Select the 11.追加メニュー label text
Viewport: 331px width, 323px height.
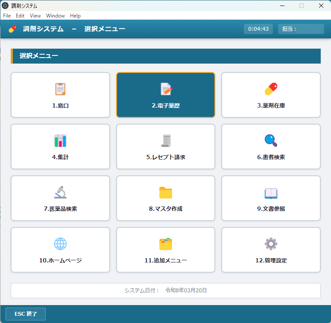tap(166, 260)
